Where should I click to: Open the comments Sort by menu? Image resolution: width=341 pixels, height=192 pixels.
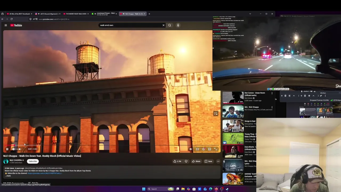pos(33,183)
